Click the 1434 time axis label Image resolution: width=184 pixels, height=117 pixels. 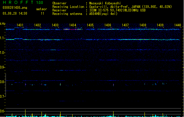[73, 25]
